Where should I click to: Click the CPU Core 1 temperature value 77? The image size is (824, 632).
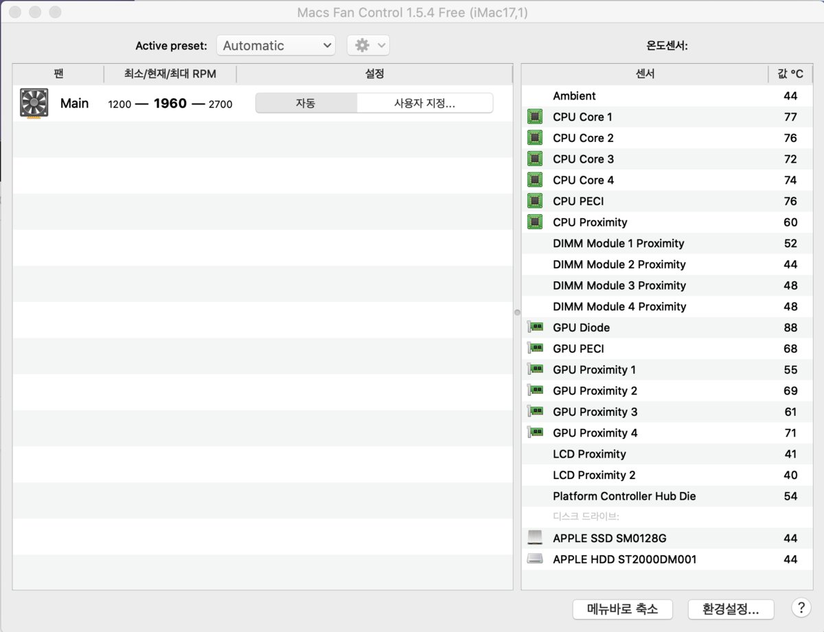pos(790,117)
